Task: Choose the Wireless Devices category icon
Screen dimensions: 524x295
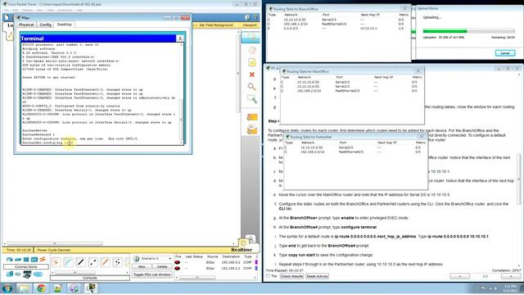Action: click(34, 260)
